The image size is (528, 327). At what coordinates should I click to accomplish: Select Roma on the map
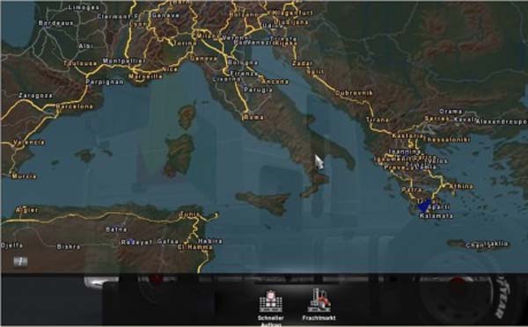[253, 117]
